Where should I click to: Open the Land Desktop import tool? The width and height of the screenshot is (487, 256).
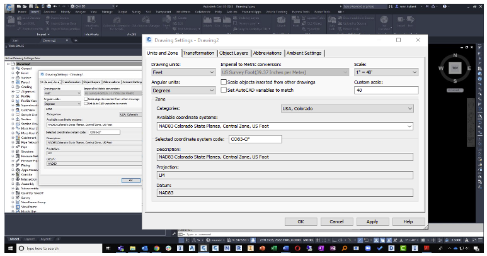click(x=29, y=18)
